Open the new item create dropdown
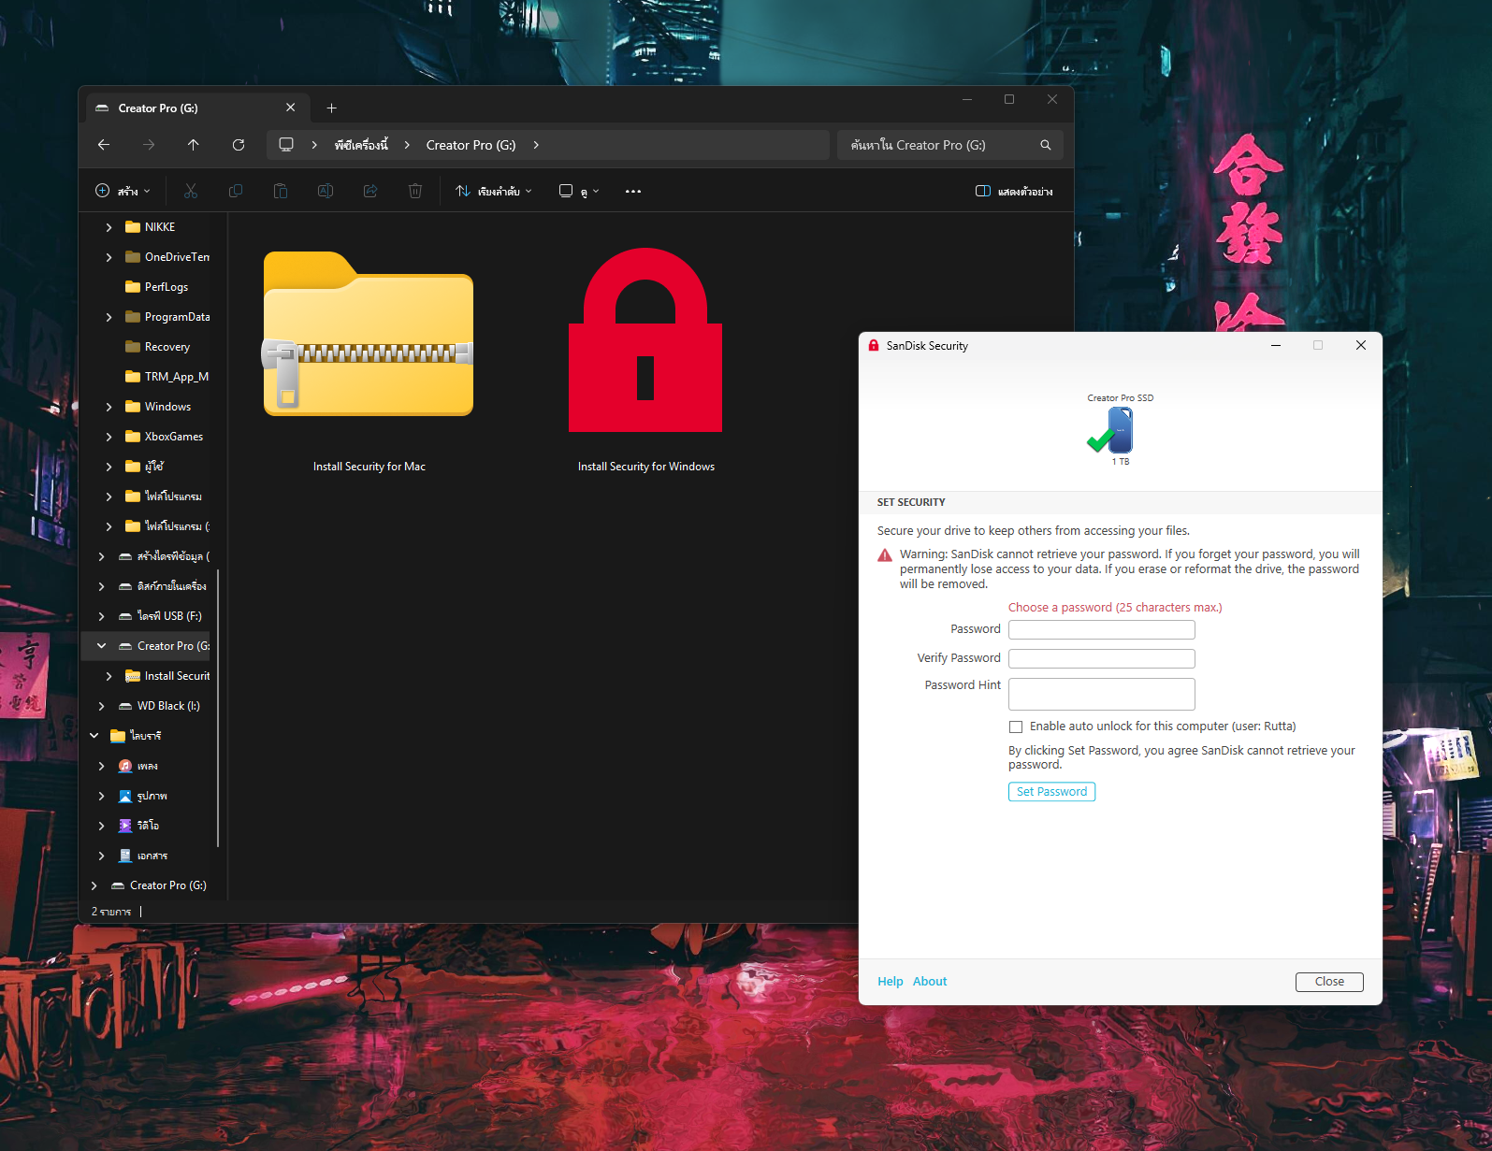1492x1151 pixels. point(123,192)
